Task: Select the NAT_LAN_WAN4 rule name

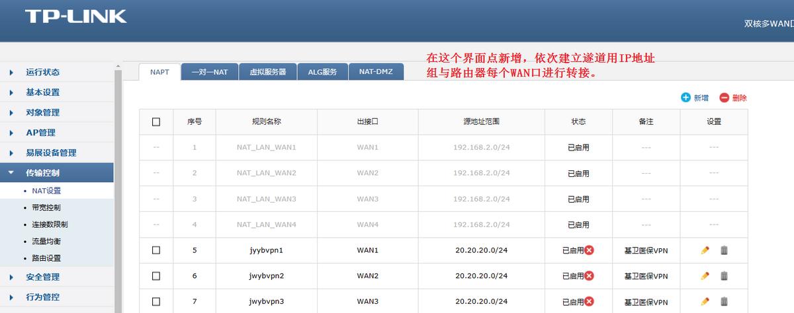Action: tap(267, 225)
